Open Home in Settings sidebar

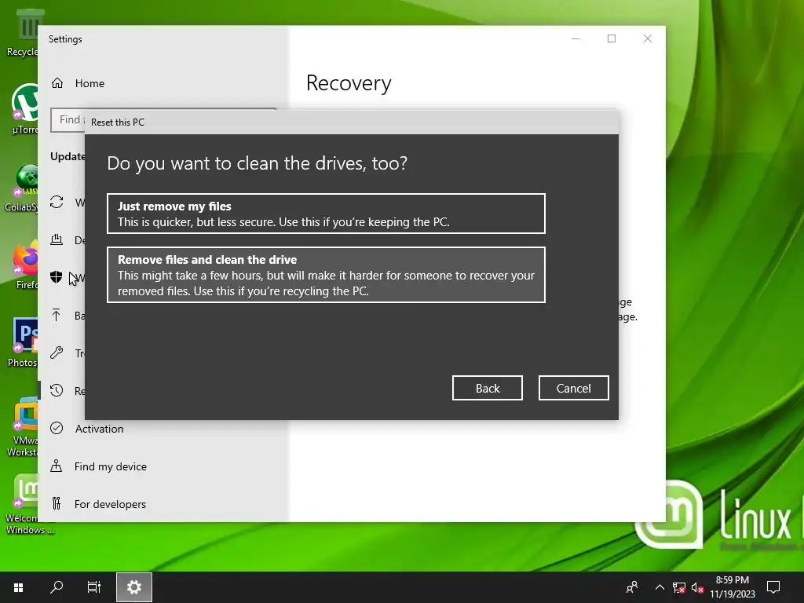coord(78,83)
